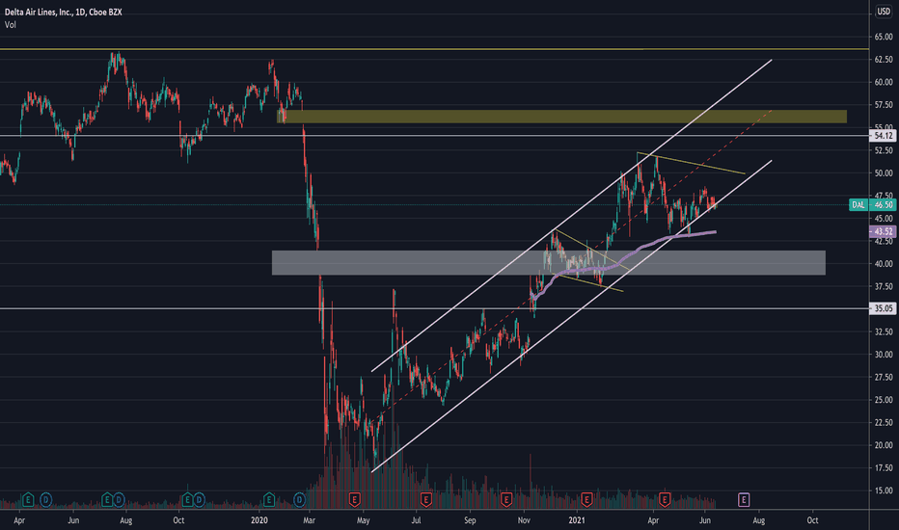Click the green E earnings marker above Apr 2019
Viewport: 899px width, 530px height.
pos(28,499)
